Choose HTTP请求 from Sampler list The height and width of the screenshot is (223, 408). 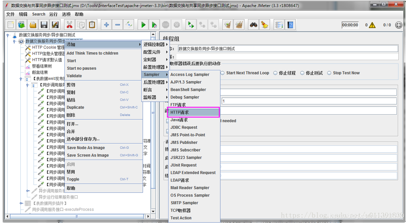click(x=194, y=112)
